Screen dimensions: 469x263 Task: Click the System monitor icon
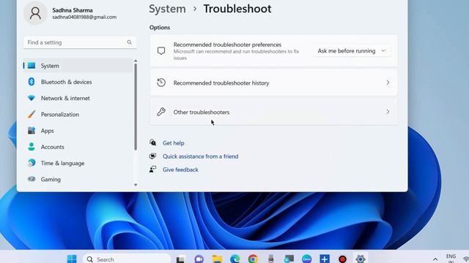32,66
